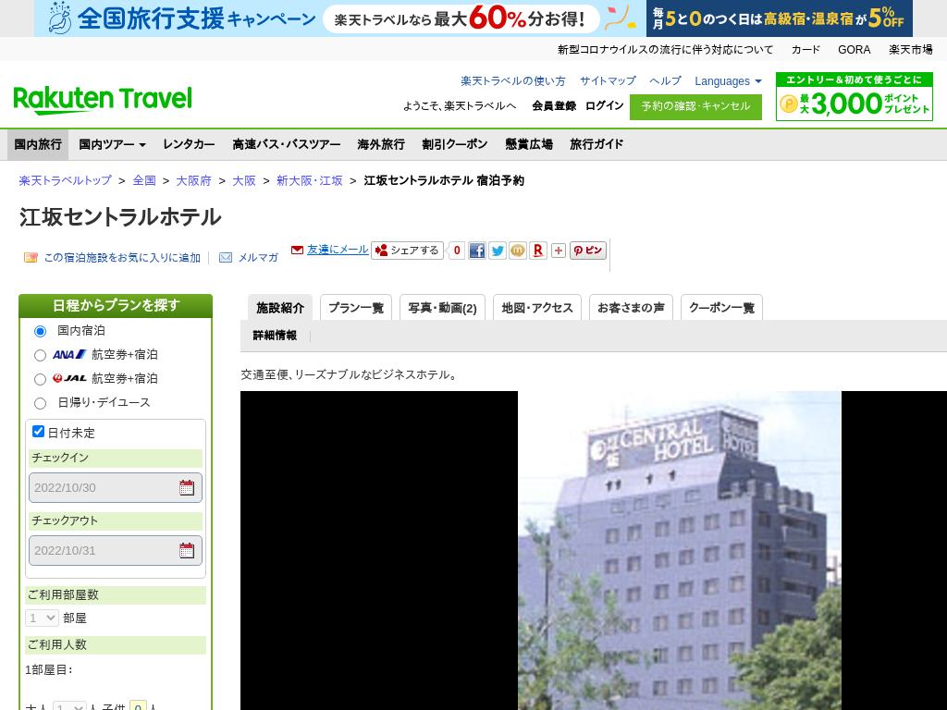Click the ヘルプ link
Image resolution: width=947 pixels, height=710 pixels.
click(x=666, y=81)
